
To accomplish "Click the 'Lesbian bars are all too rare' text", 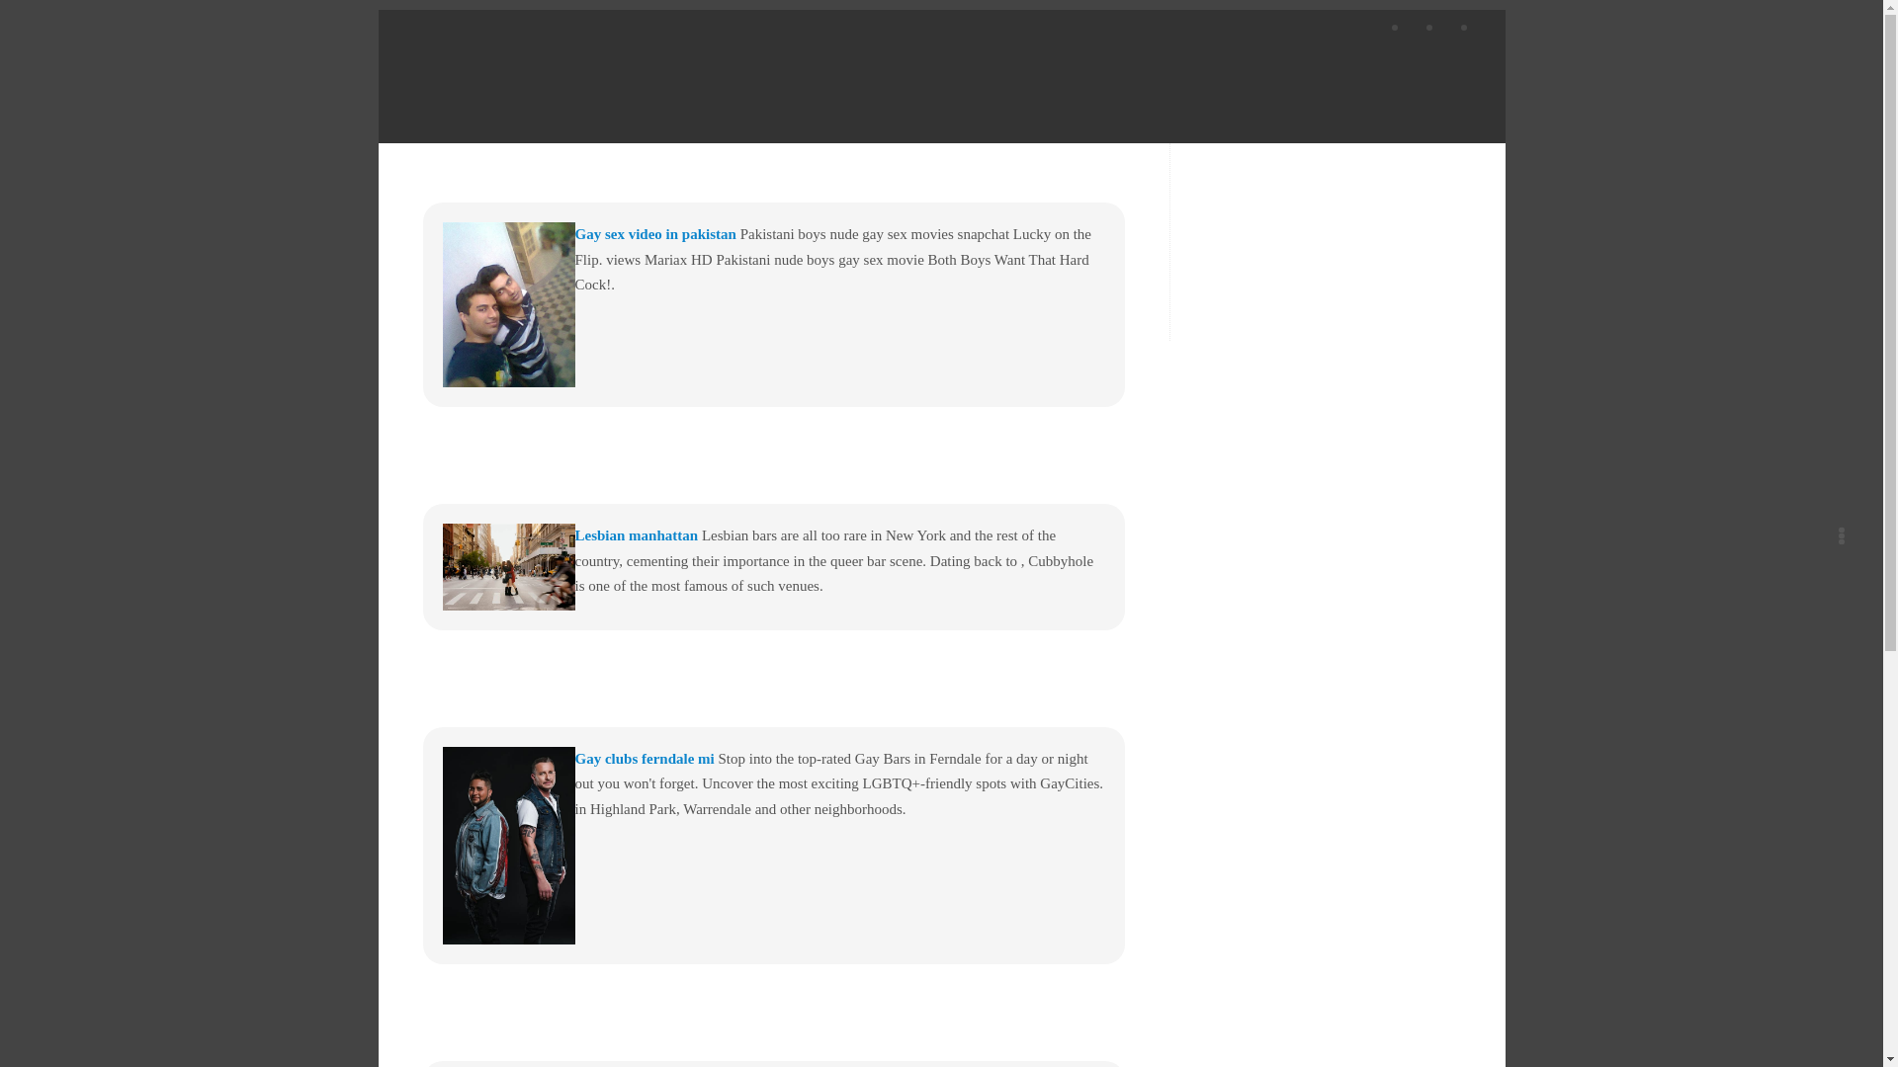I will coord(834,561).
